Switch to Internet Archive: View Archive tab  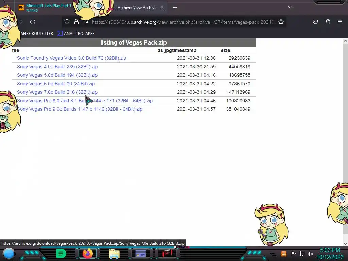click(x=135, y=8)
